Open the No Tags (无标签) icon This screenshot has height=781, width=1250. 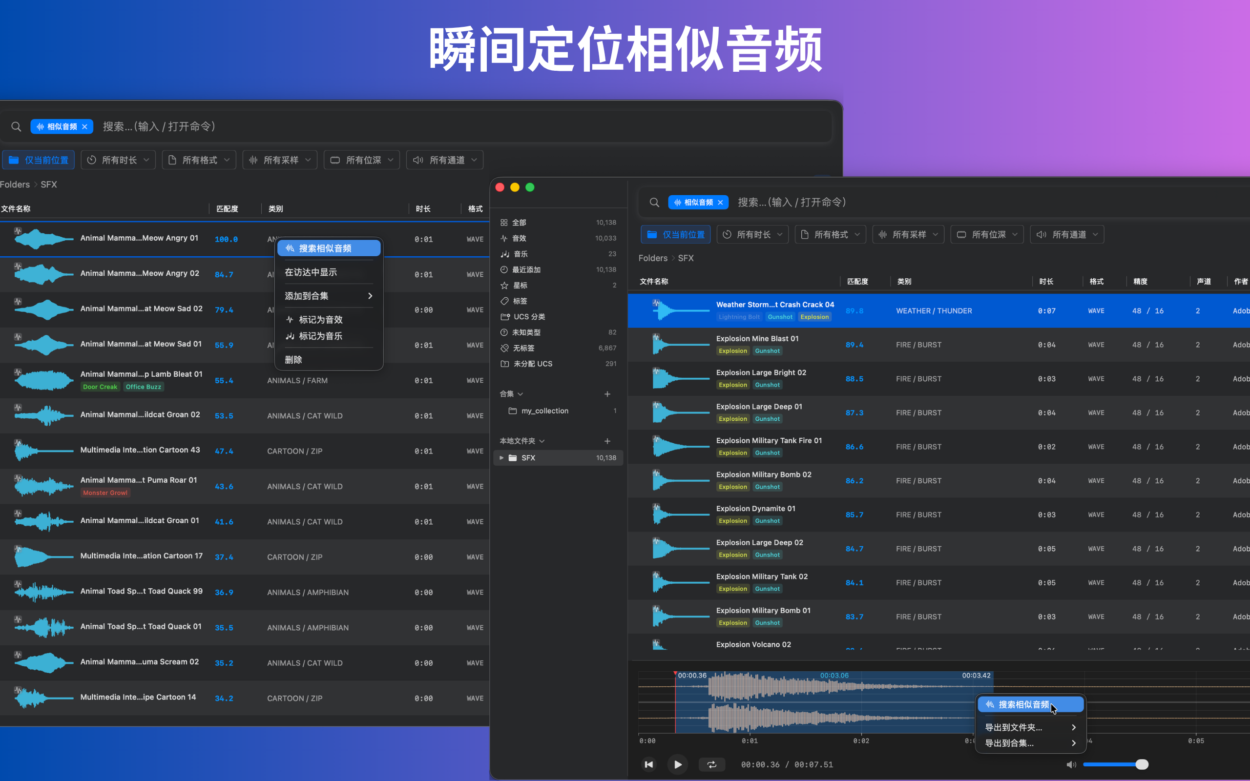tap(504, 348)
